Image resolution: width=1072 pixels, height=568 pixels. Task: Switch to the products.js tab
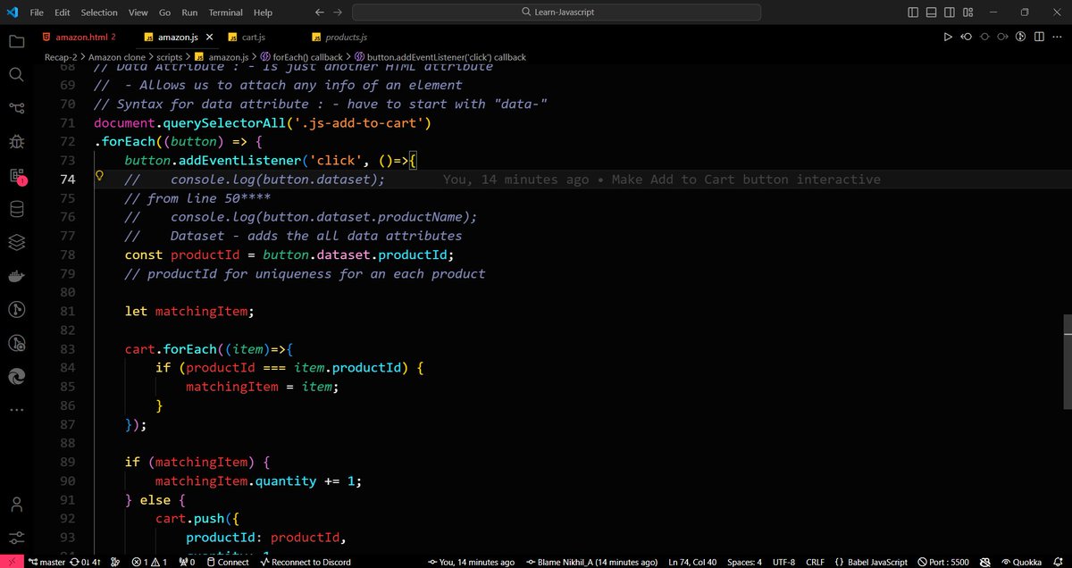[346, 37]
